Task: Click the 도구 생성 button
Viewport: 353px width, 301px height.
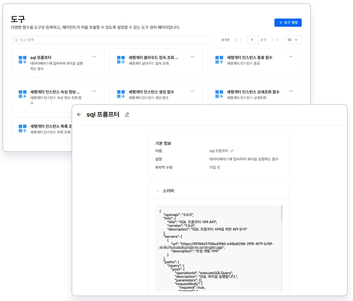Action: pos(288,23)
